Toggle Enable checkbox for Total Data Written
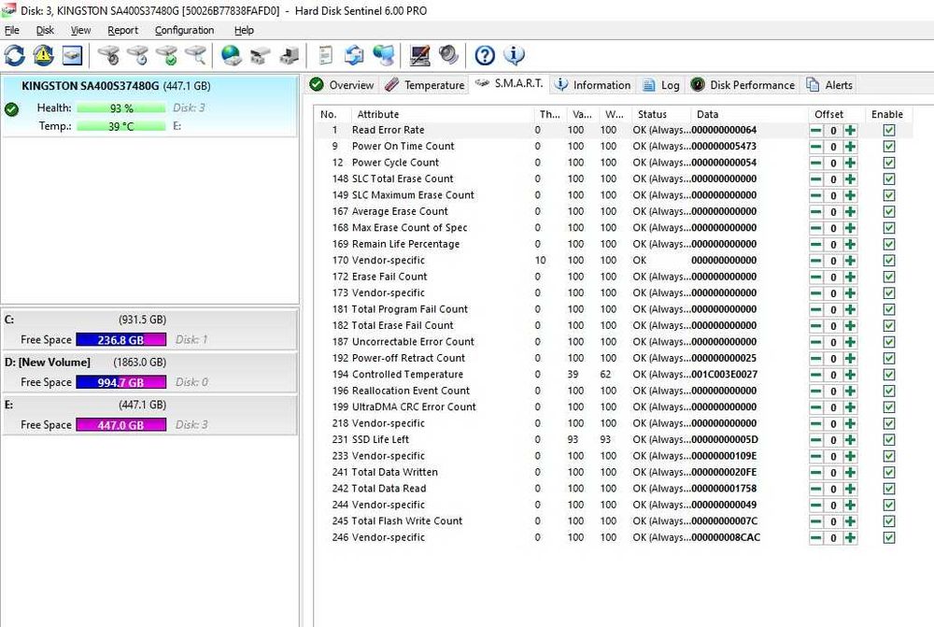This screenshot has height=627, width=934. pyautogui.click(x=889, y=473)
